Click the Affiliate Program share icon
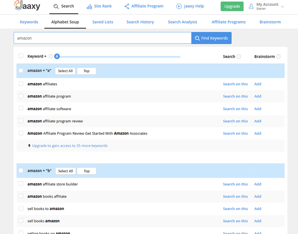Screen dimensions: 298x234 click(127, 6)
